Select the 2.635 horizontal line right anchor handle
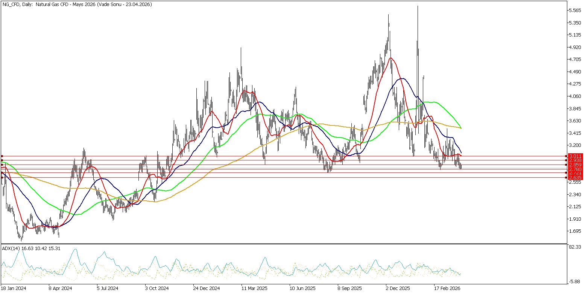Viewport: 588px width, 293px height. coord(566,177)
